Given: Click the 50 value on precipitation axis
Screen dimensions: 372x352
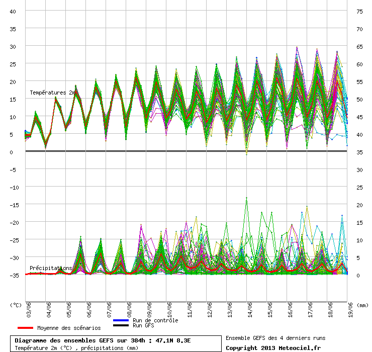Looking at the screenshot, I should [x=359, y=100].
